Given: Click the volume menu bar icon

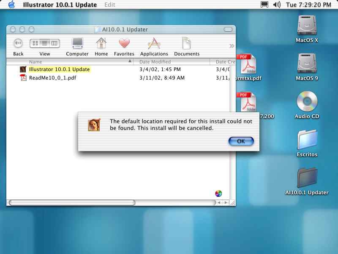Looking at the screenshot, I should [277, 5].
